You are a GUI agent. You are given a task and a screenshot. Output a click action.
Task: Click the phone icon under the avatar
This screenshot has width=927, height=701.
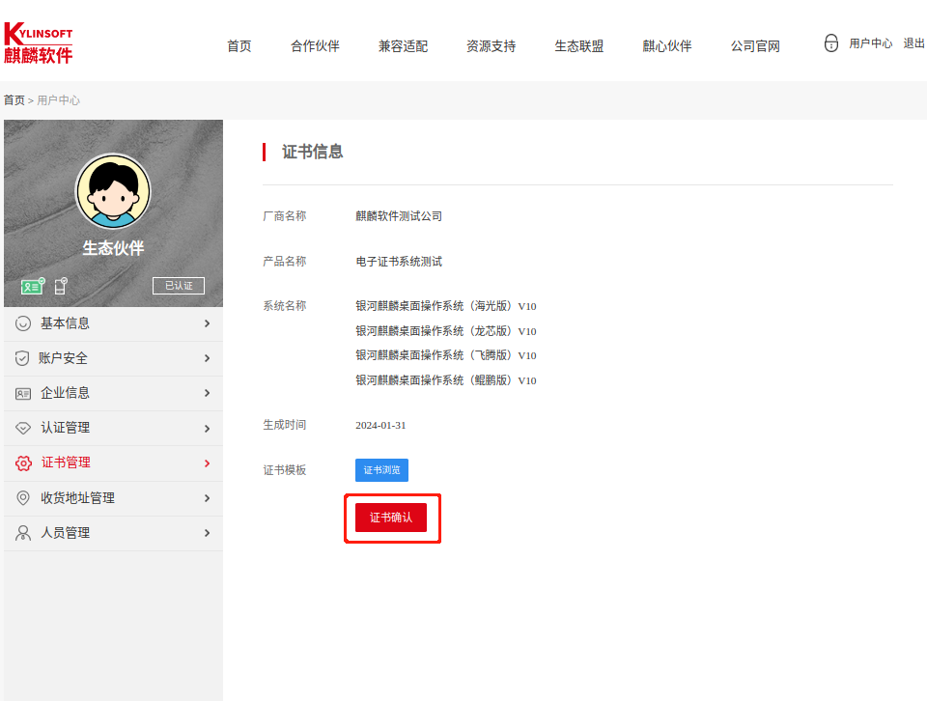[x=60, y=286]
